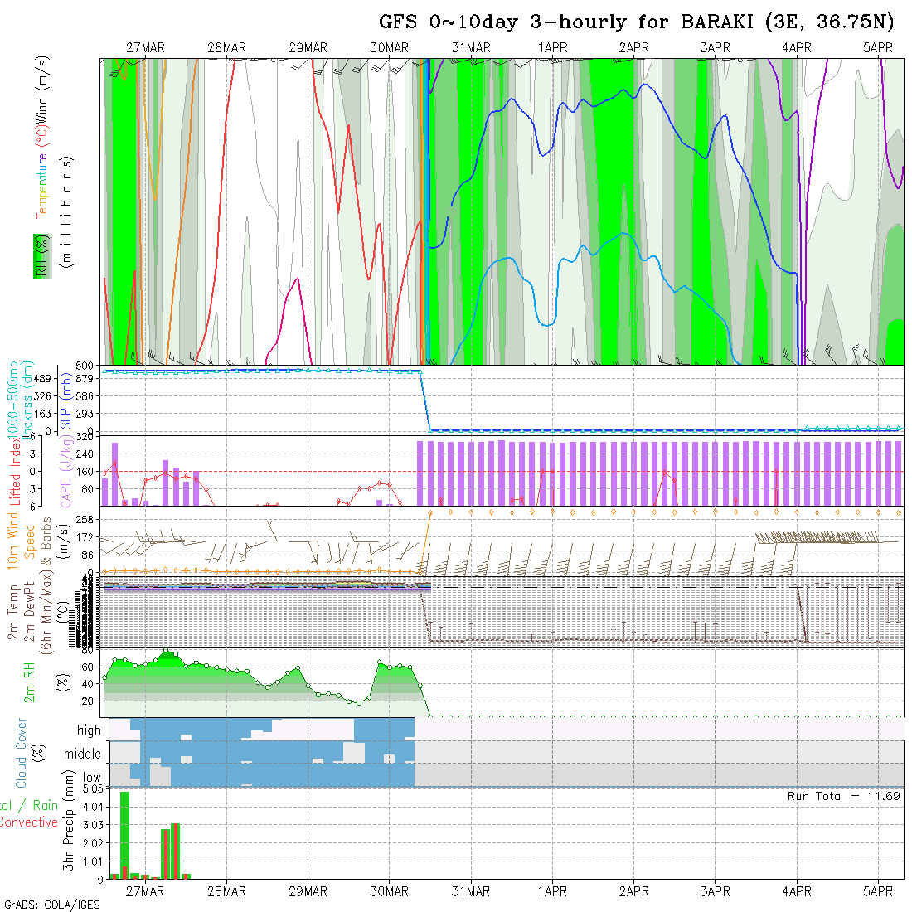
Task: Click the 31MAR label on the bottom axis
Action: point(471,891)
